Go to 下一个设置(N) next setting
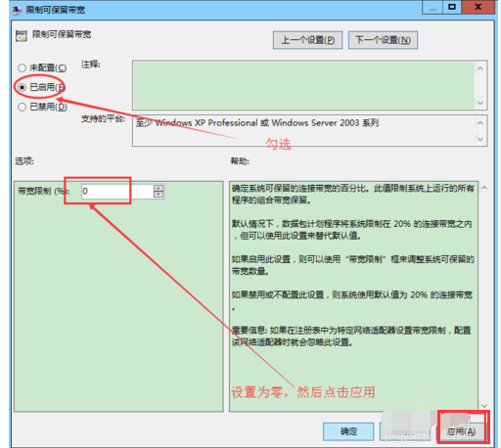The width and height of the screenshot is (501, 448). click(x=383, y=40)
